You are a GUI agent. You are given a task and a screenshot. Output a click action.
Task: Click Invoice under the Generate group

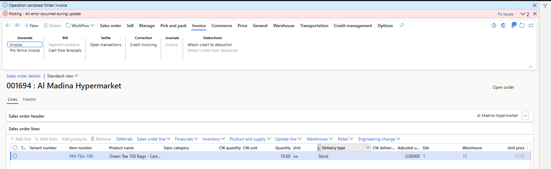click(25, 45)
